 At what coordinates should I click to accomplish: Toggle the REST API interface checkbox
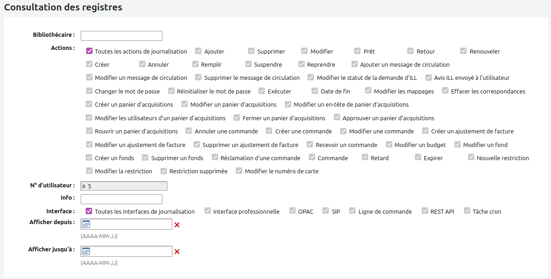coord(425,211)
